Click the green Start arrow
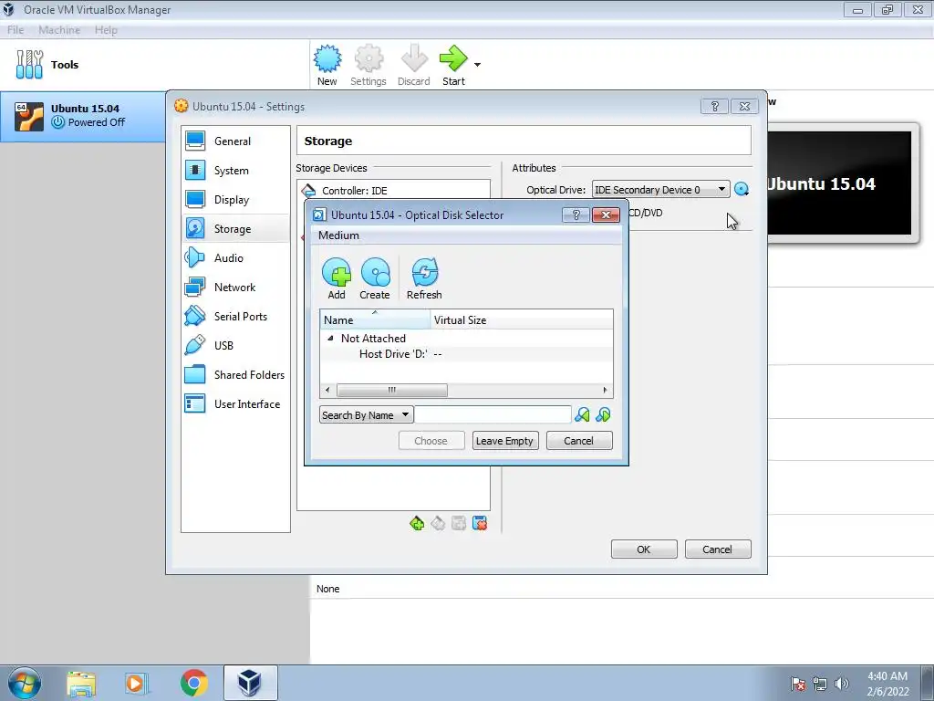The image size is (934, 701). point(454,59)
